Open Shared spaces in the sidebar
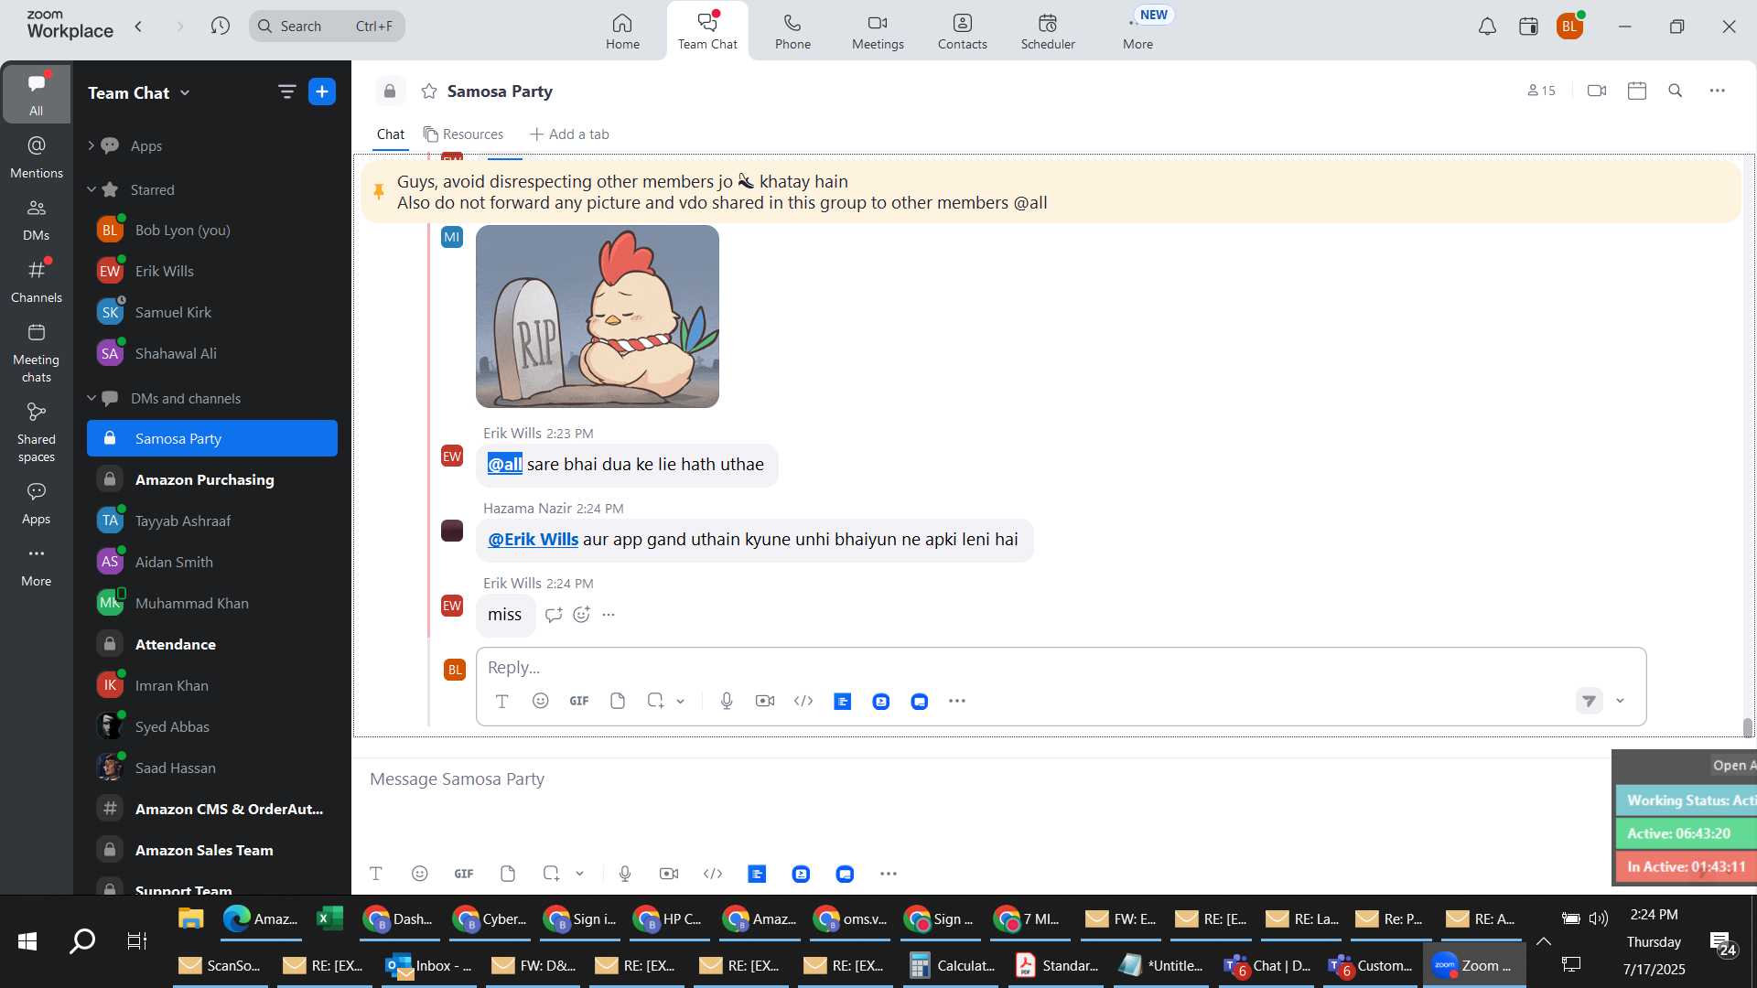 37,432
